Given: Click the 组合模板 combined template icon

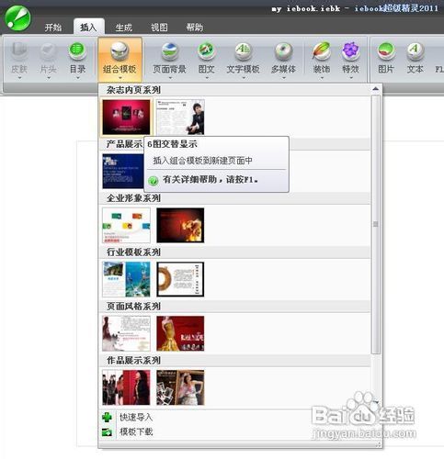Looking at the screenshot, I should (x=120, y=51).
